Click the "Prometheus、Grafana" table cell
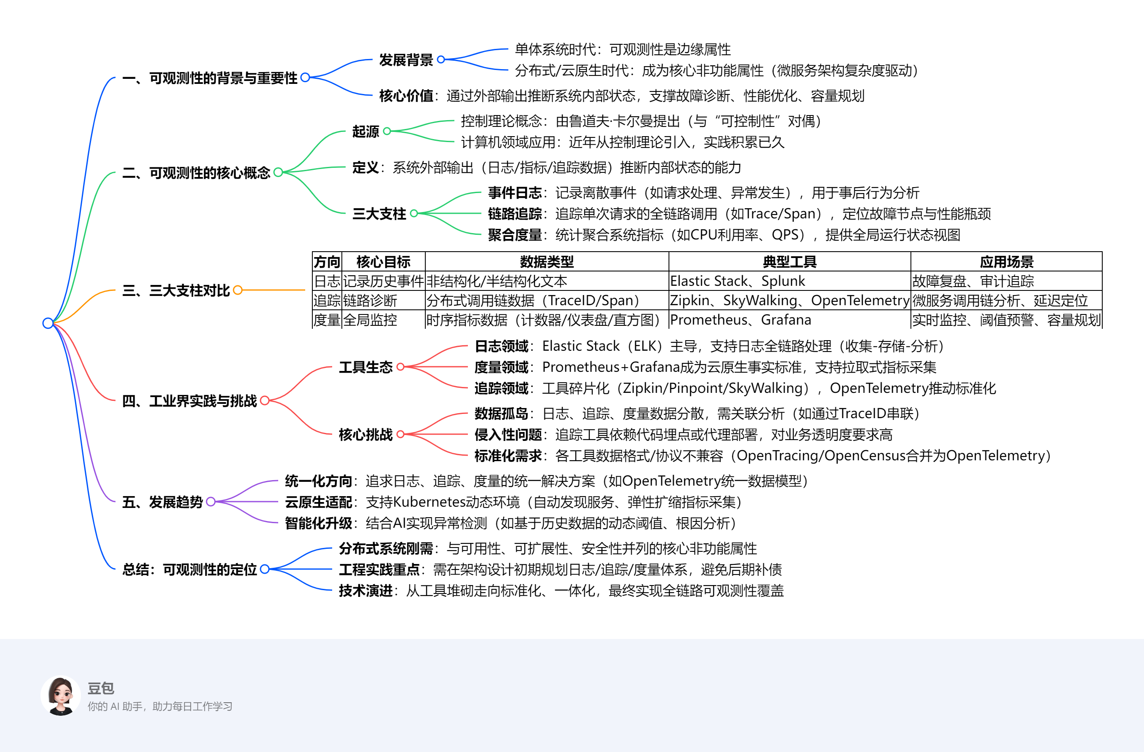 click(740, 319)
